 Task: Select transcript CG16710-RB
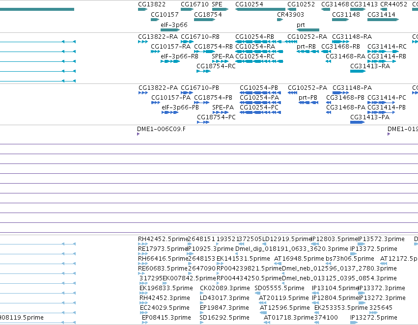pos(200,36)
